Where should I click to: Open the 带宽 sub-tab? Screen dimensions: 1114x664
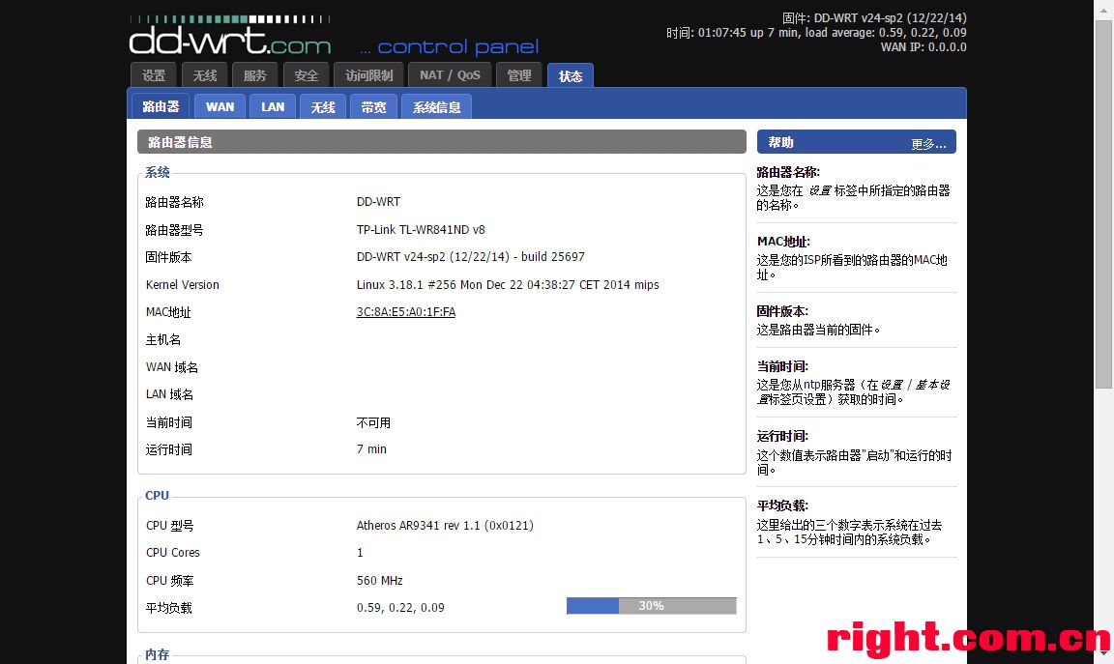point(373,107)
